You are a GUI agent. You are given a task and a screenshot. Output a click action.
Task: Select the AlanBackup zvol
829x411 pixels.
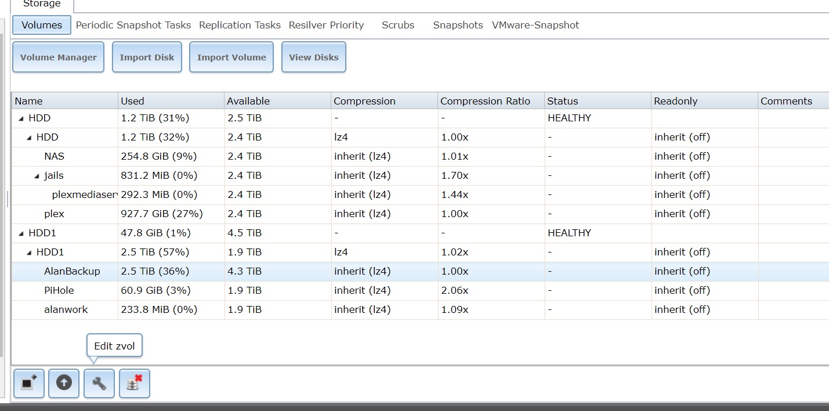point(72,271)
